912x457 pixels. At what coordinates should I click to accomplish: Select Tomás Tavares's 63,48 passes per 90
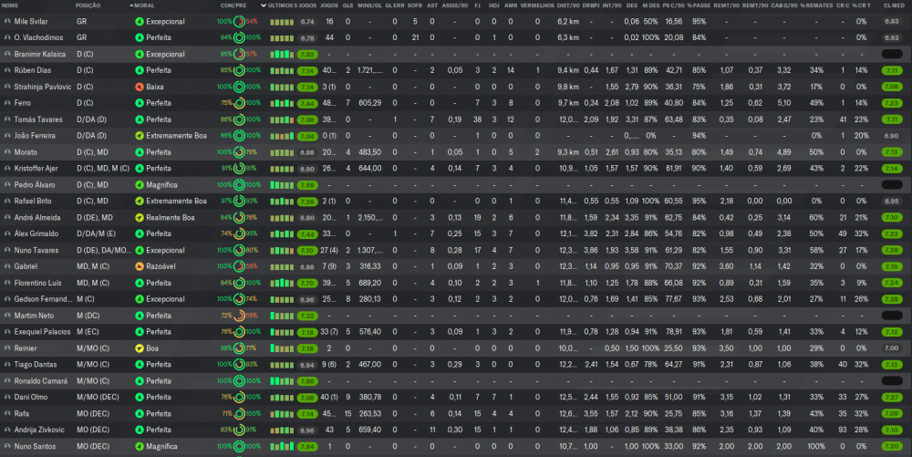[674, 119]
